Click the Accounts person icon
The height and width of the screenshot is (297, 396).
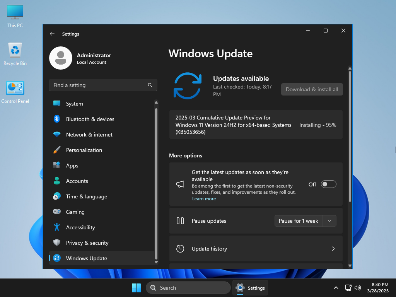(x=57, y=181)
